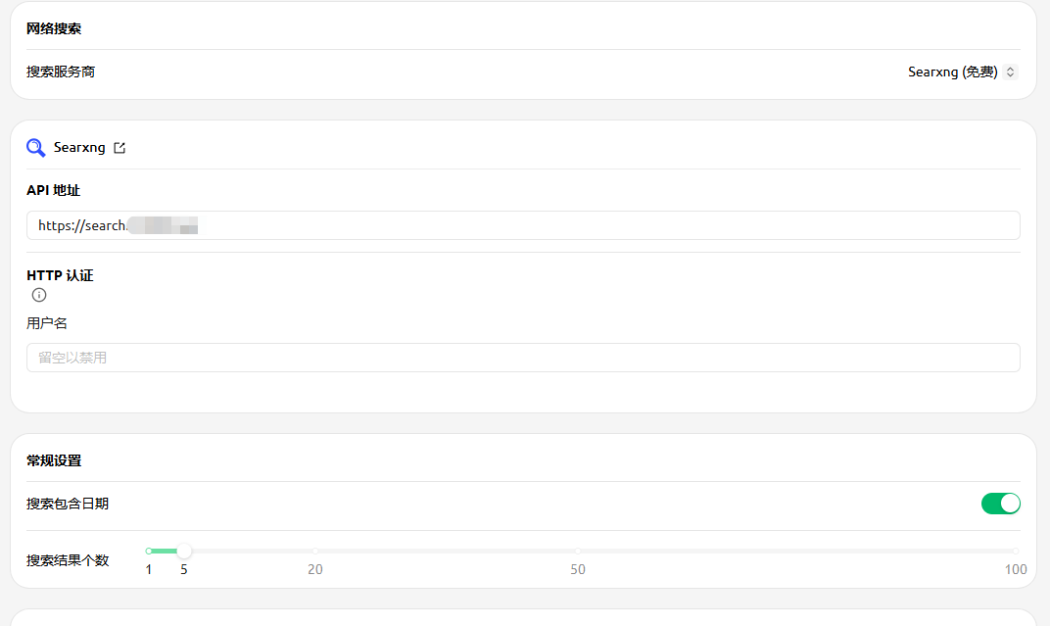
Task: Focus the API 地址 URL field
Action: coord(523,225)
